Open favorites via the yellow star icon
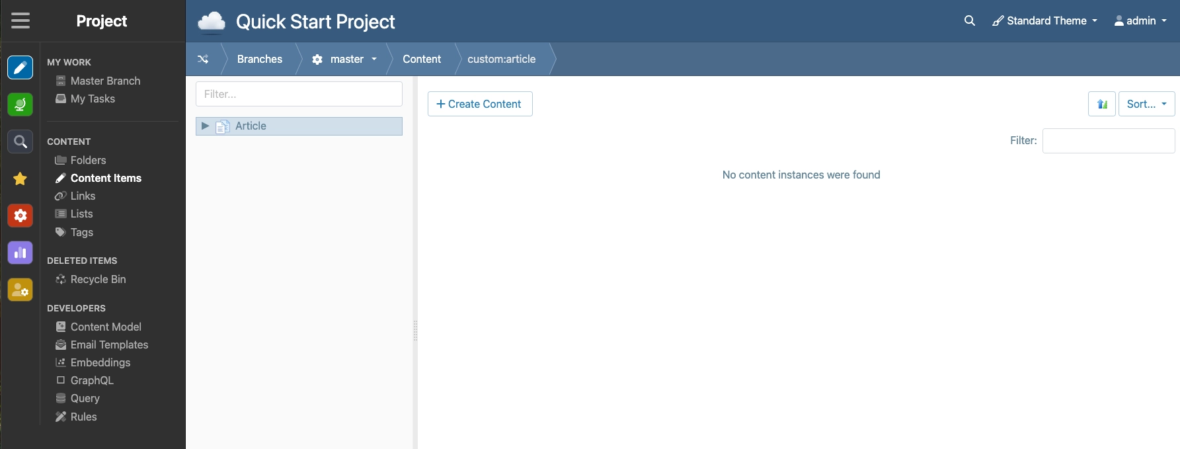This screenshot has height=449, width=1180. 20,179
